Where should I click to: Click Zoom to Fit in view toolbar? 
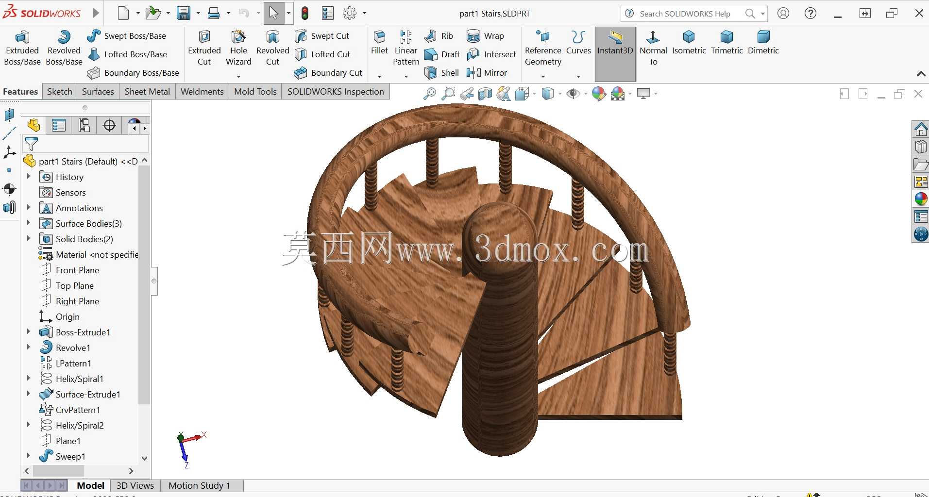[429, 94]
